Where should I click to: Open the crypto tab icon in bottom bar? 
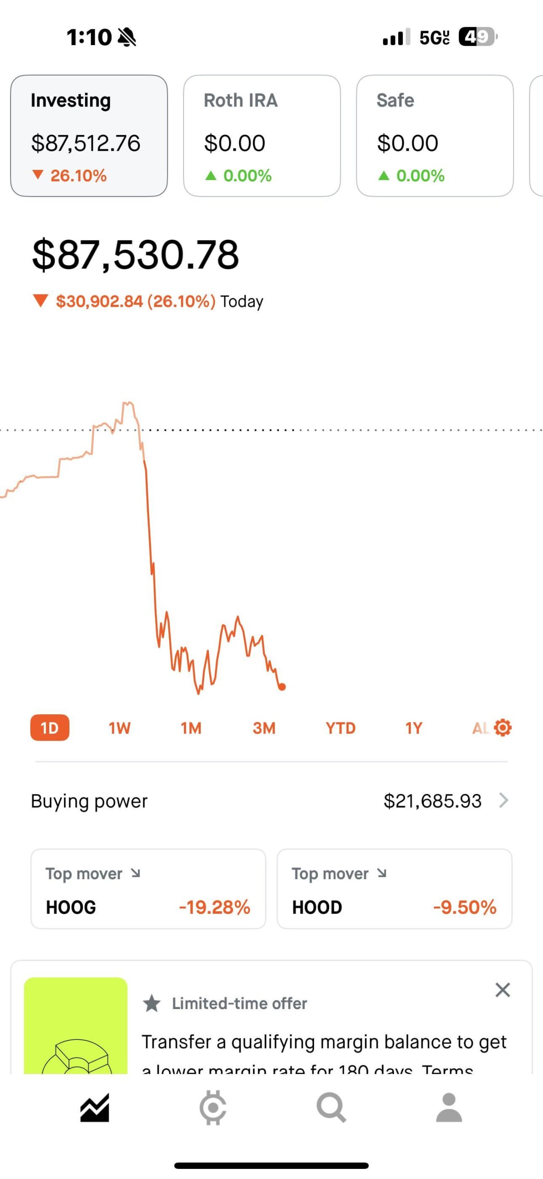(x=212, y=1108)
